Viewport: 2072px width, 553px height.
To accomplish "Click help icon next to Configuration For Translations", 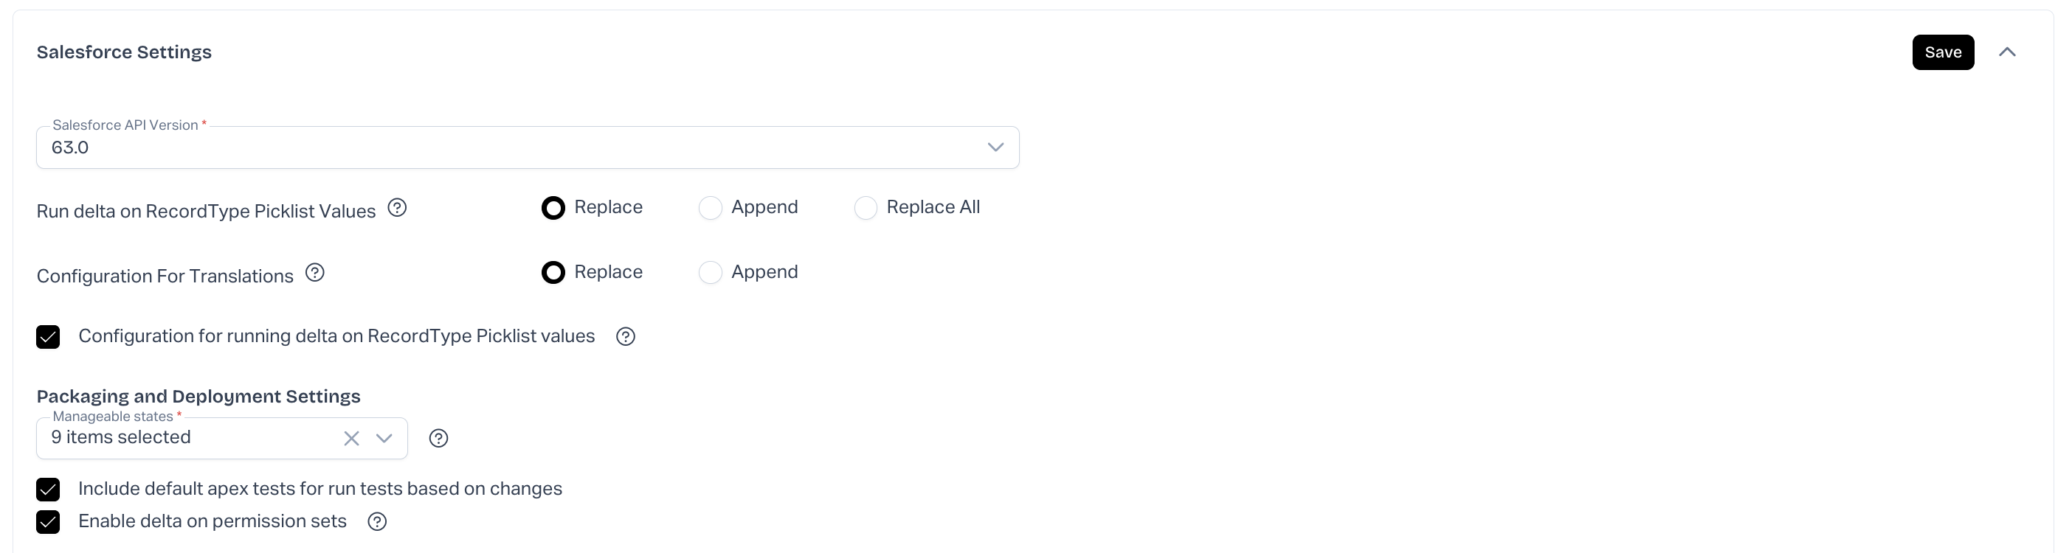I will click(x=315, y=274).
